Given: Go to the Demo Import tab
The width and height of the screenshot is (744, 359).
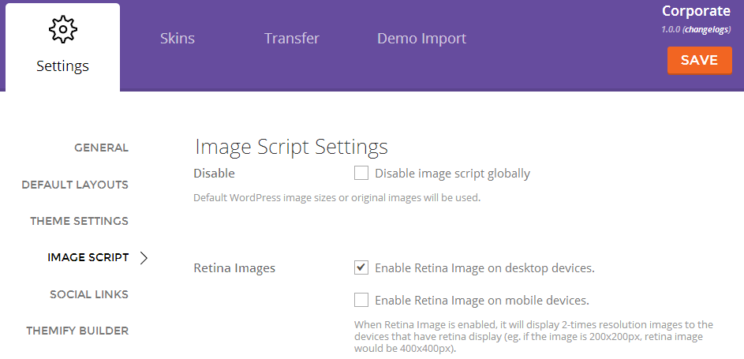Looking at the screenshot, I should (x=421, y=39).
